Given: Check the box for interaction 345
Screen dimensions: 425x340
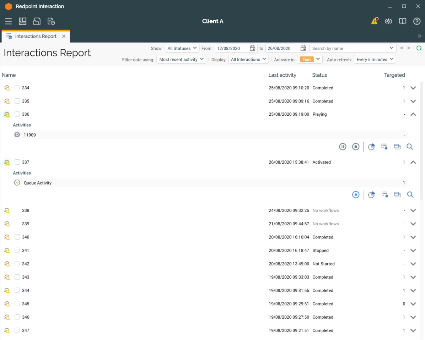Looking at the screenshot, I should pyautogui.click(x=17, y=304).
